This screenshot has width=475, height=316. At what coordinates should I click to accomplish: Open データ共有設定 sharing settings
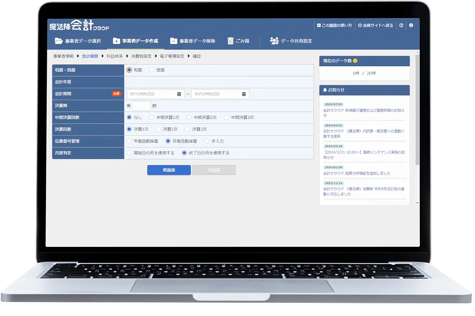point(291,41)
